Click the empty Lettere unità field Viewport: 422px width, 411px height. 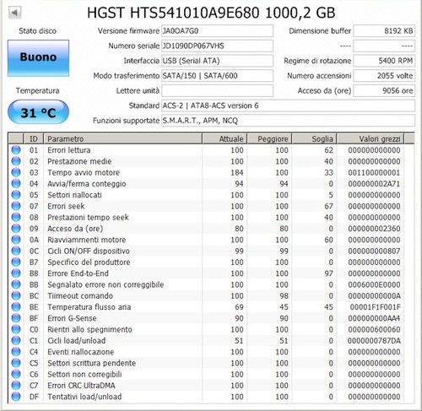[217, 90]
